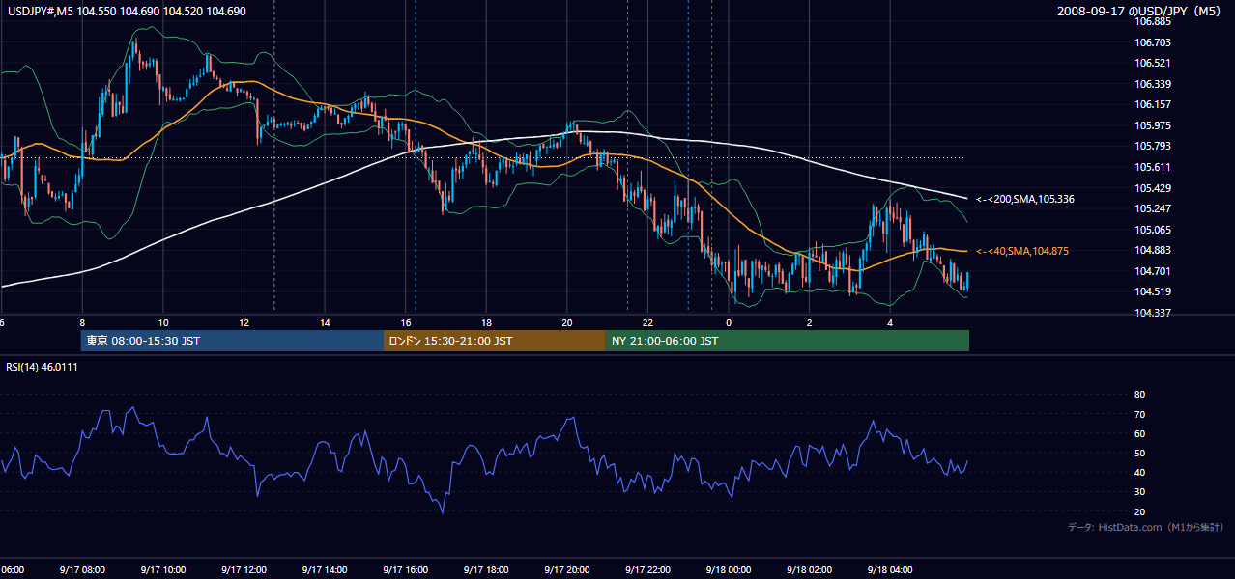Click RSI scale value 60
This screenshot has width=1235, height=579.
pyautogui.click(x=1140, y=433)
